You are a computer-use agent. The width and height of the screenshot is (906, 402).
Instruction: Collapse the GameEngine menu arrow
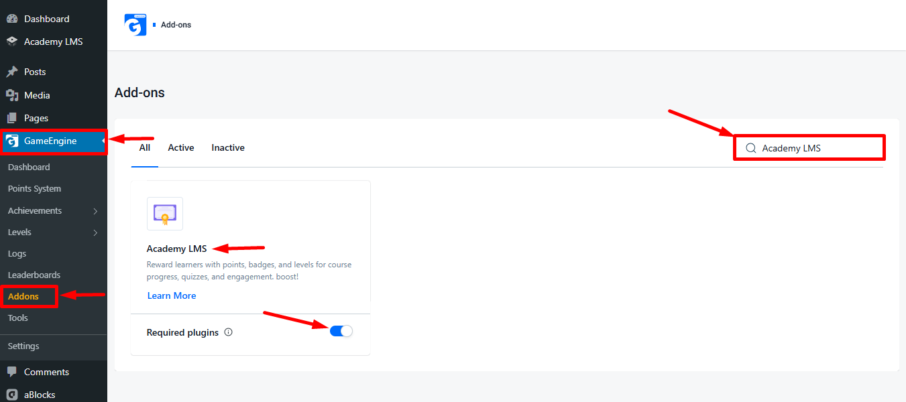(x=103, y=141)
